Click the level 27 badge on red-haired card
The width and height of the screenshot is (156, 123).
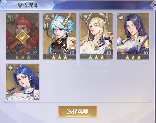(35, 53)
